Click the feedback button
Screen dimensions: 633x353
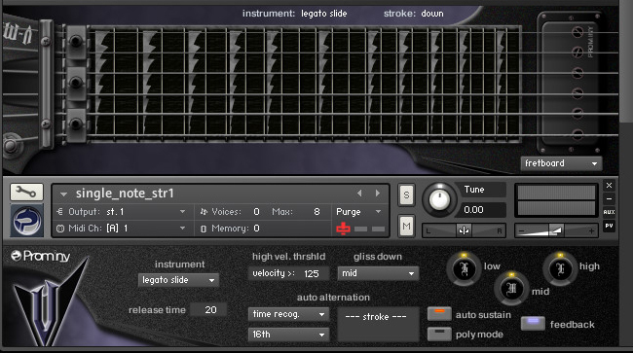(x=533, y=323)
